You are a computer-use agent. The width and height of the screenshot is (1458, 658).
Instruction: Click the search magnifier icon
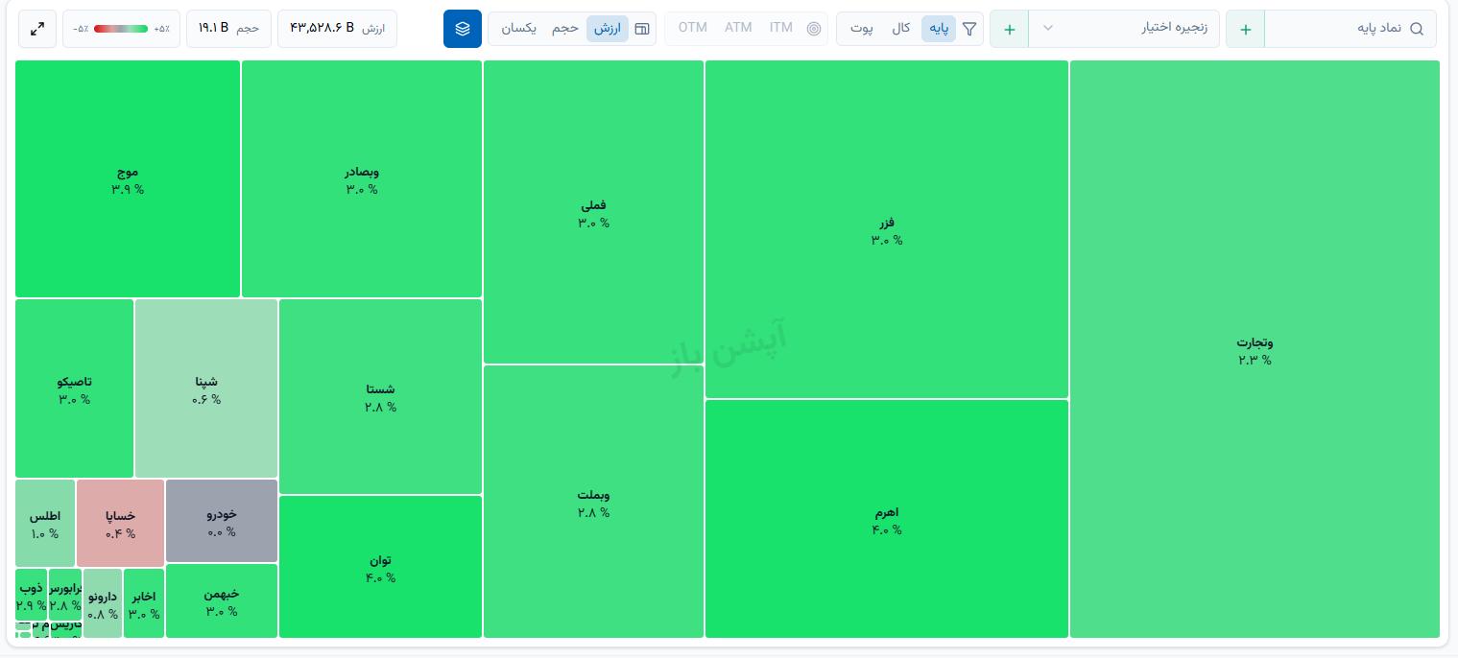(x=1417, y=29)
